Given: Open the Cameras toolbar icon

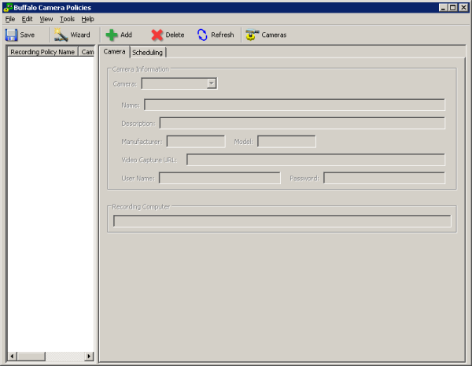Looking at the screenshot, I should [x=252, y=35].
